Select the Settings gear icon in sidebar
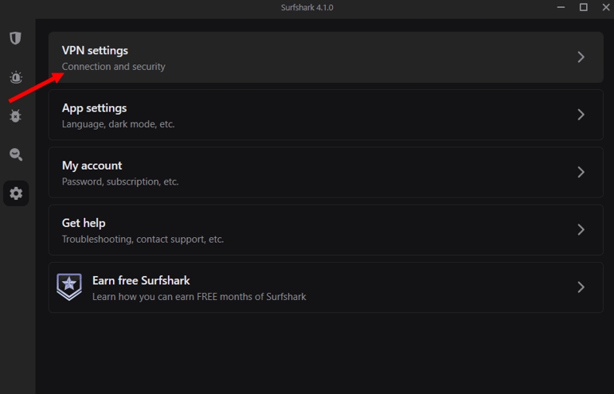Image resolution: width=614 pixels, height=394 pixels. click(x=16, y=193)
